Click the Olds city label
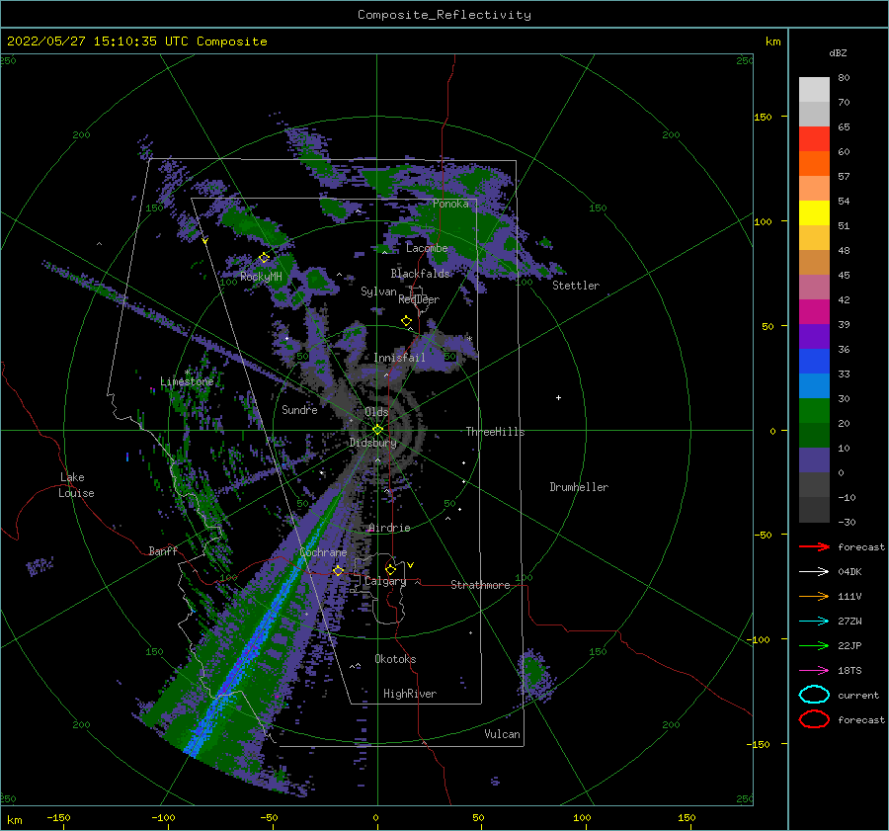Image resolution: width=889 pixels, height=831 pixels. (x=376, y=412)
